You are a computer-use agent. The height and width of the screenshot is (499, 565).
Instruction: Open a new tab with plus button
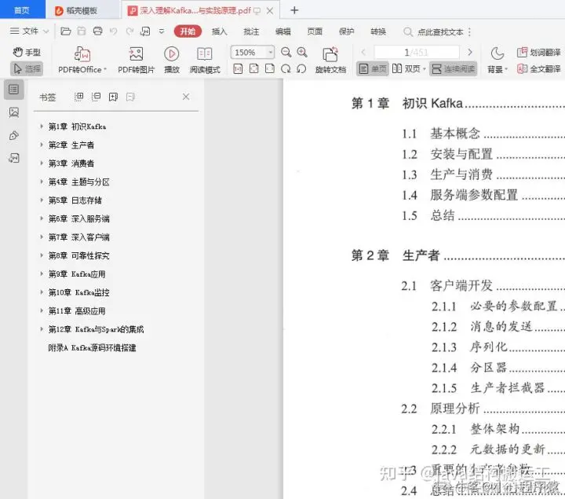pos(294,10)
